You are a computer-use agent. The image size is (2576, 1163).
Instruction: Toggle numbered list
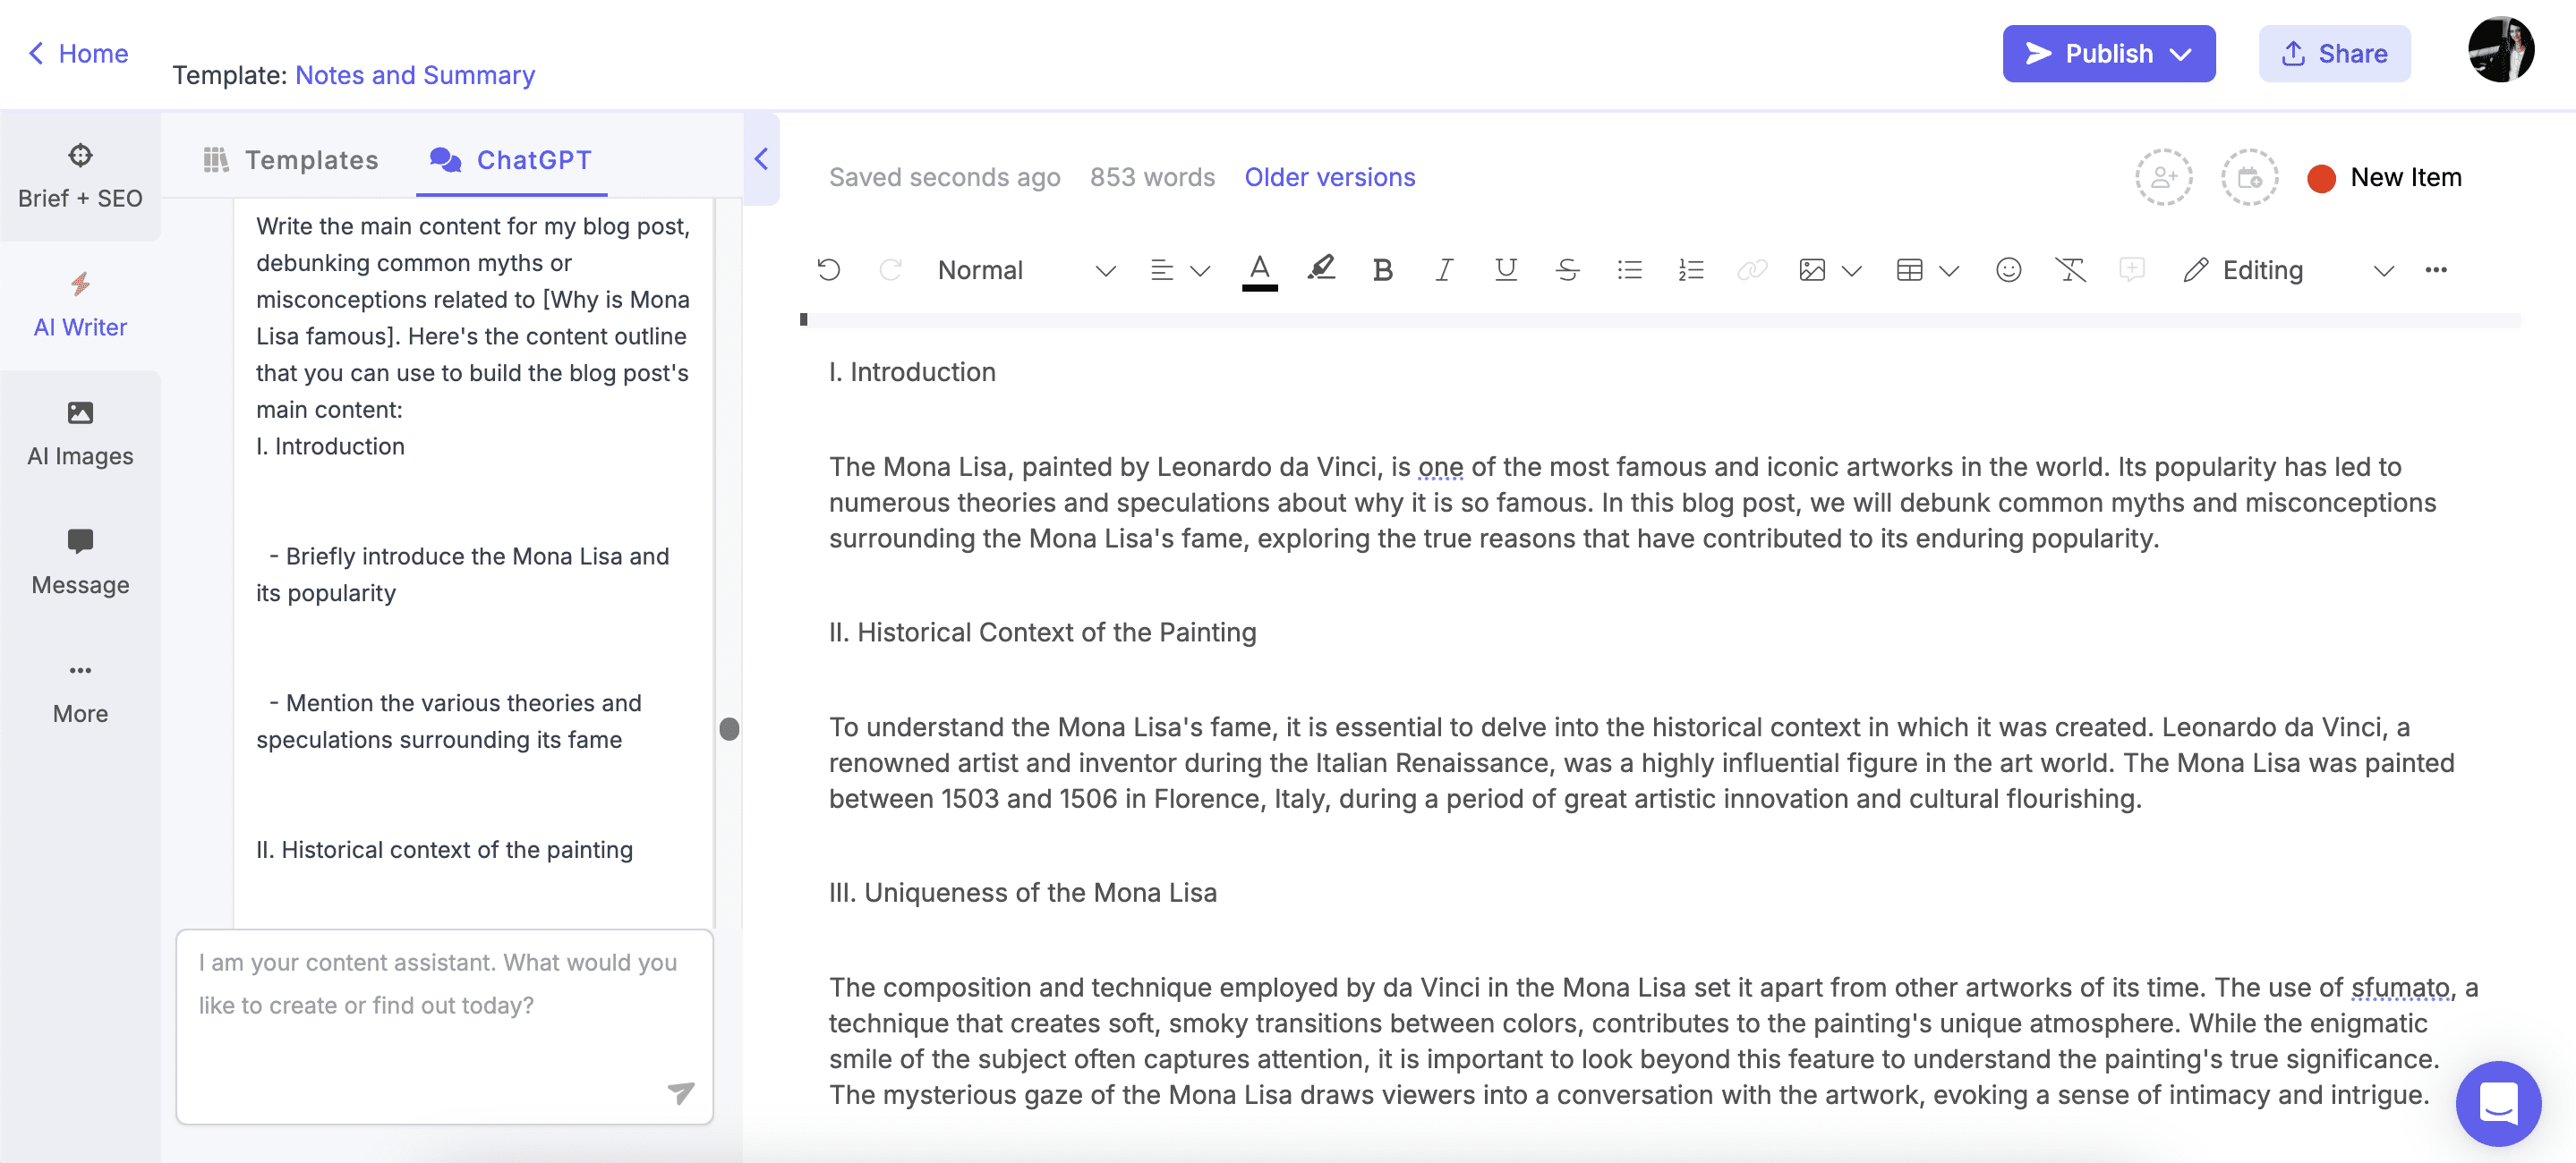coord(1690,270)
